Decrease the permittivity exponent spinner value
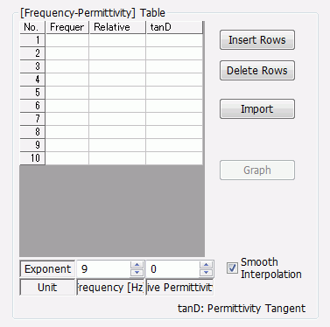330x327 pixels. click(x=206, y=273)
